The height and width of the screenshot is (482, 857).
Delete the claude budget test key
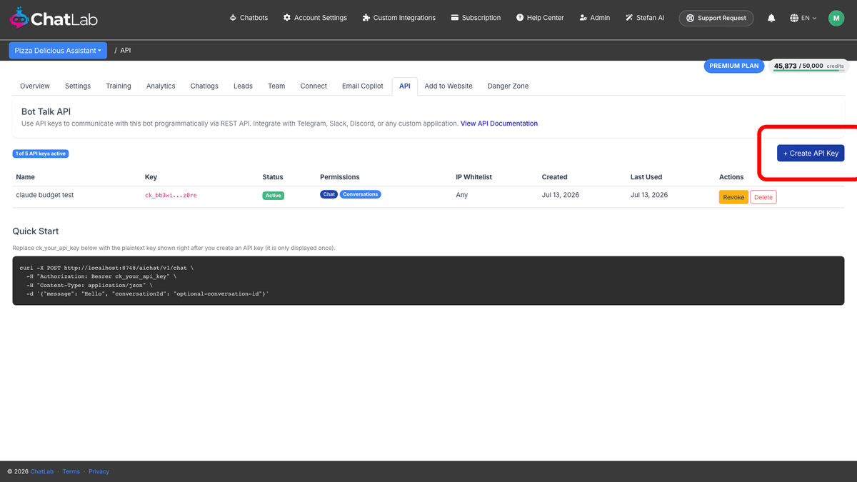point(763,197)
